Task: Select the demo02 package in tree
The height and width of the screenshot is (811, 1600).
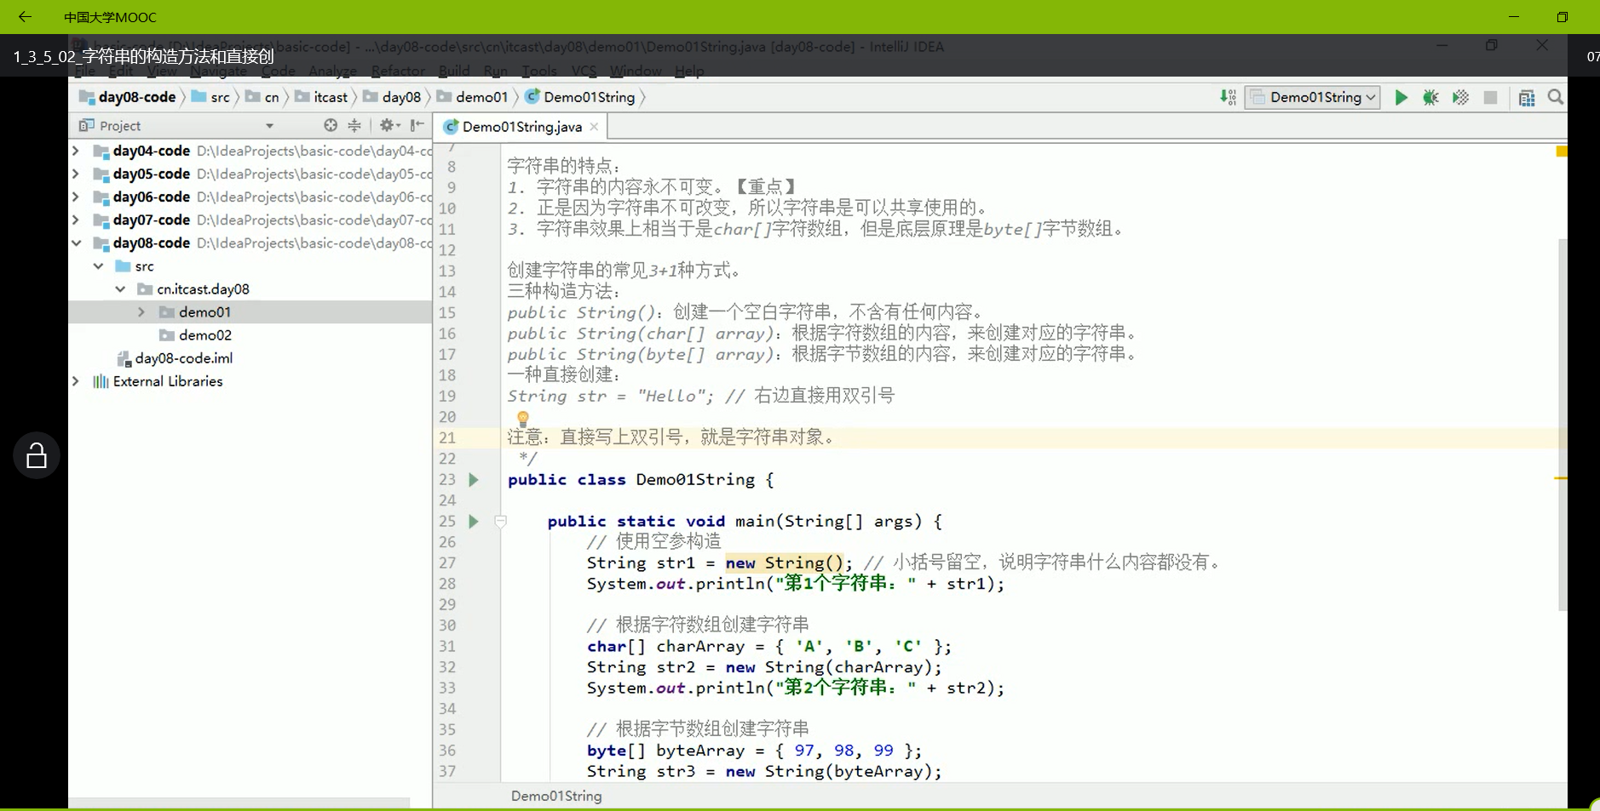Action: tap(204, 334)
